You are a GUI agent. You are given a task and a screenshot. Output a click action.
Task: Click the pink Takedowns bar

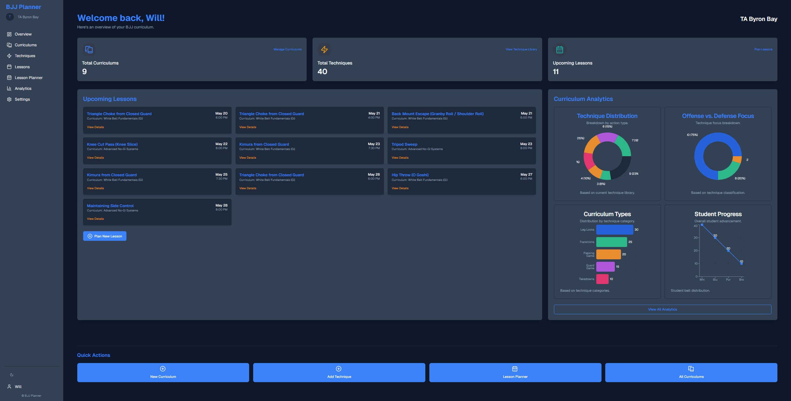click(602, 279)
